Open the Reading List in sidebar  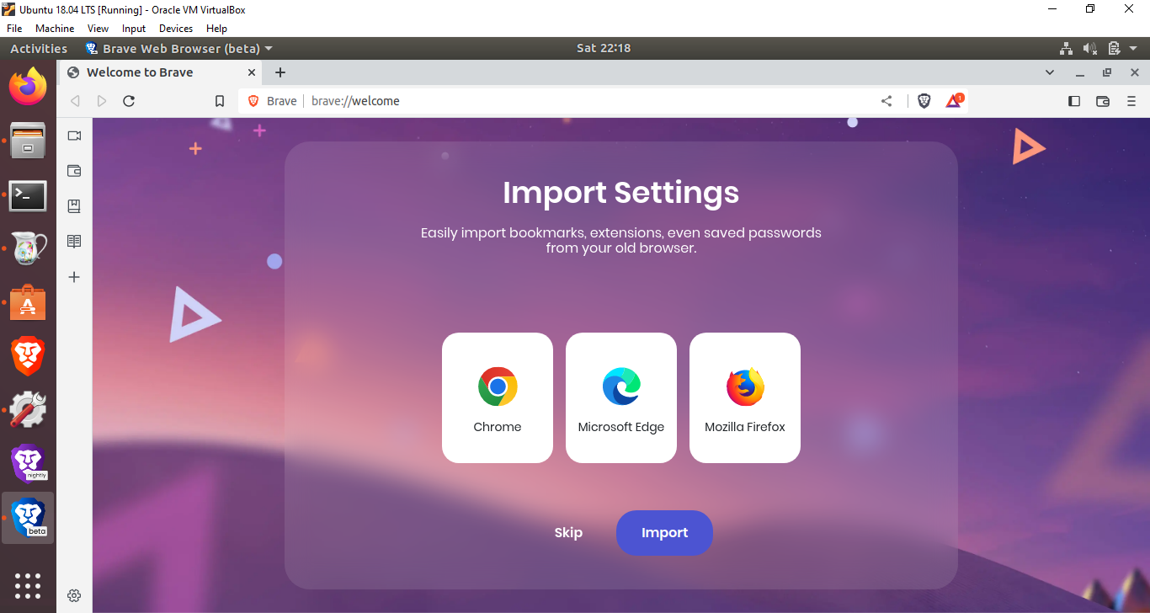point(74,242)
